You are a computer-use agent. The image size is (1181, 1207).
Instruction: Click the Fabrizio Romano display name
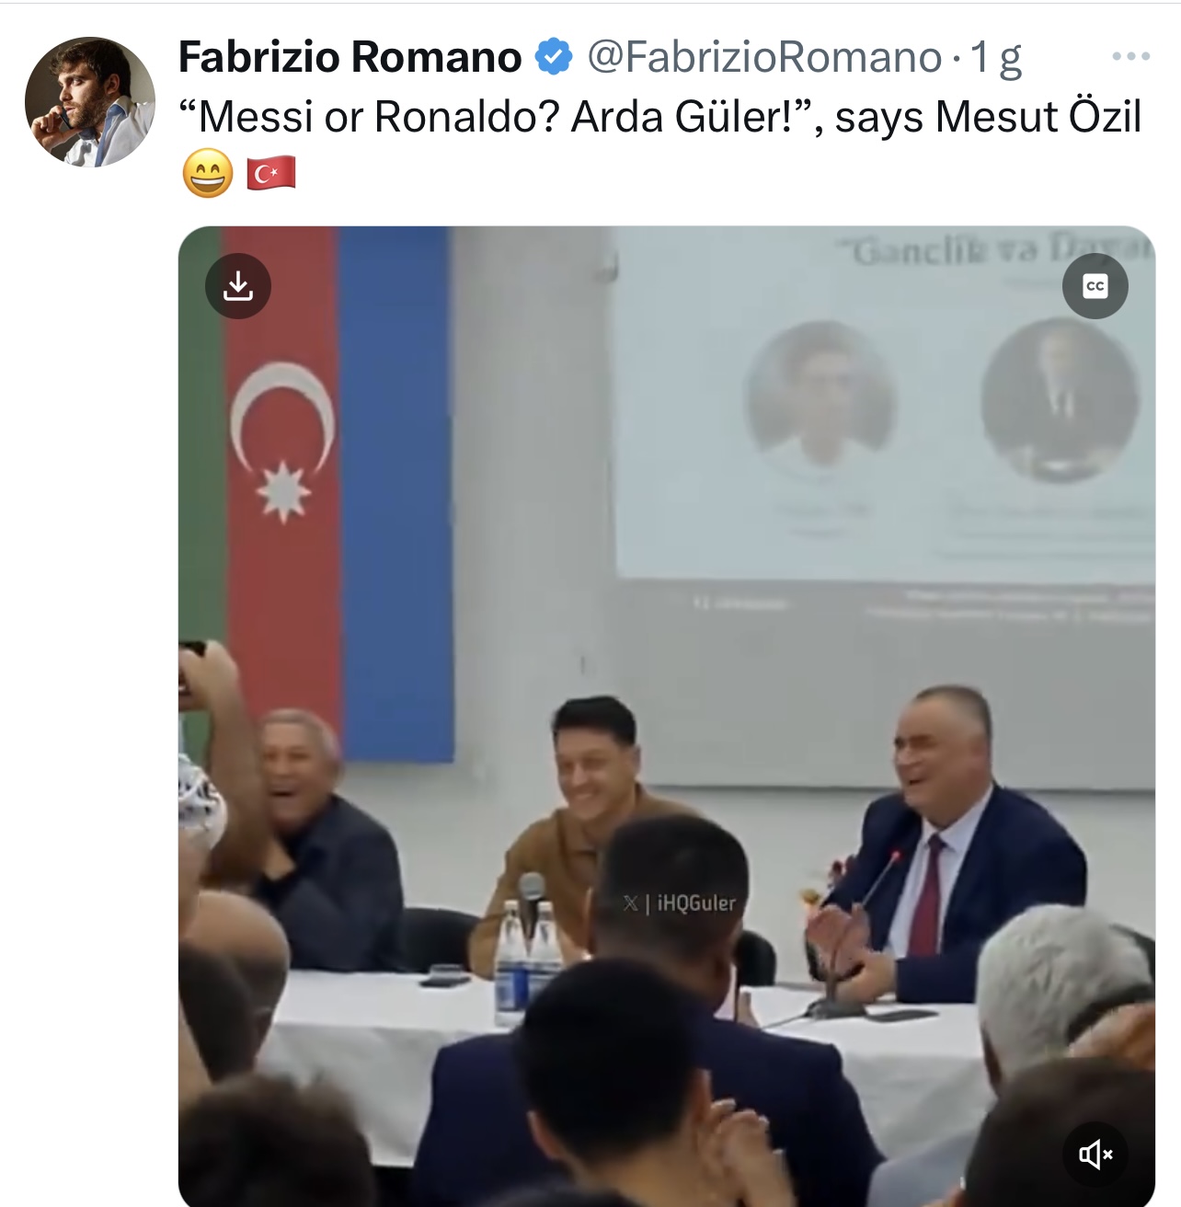pyautogui.click(x=350, y=57)
